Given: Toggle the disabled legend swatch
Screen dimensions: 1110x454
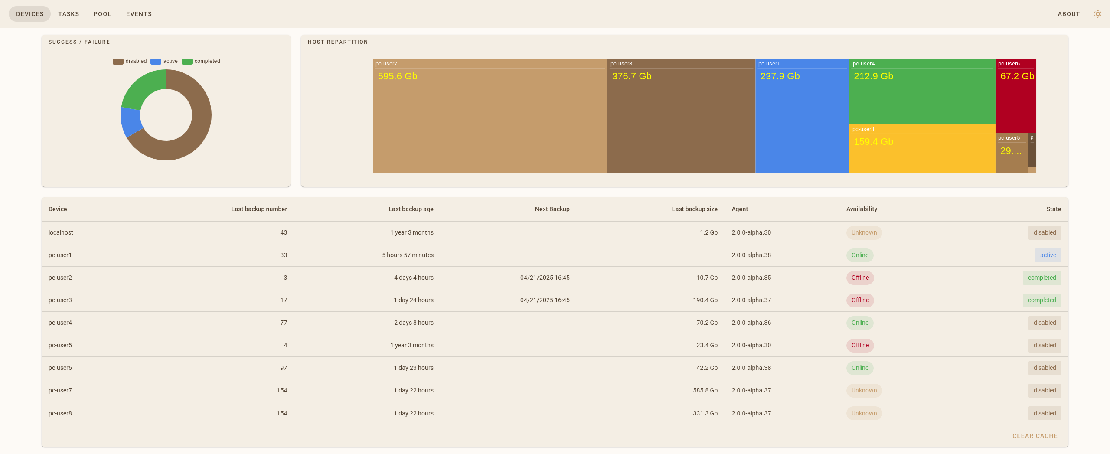Looking at the screenshot, I should [118, 61].
